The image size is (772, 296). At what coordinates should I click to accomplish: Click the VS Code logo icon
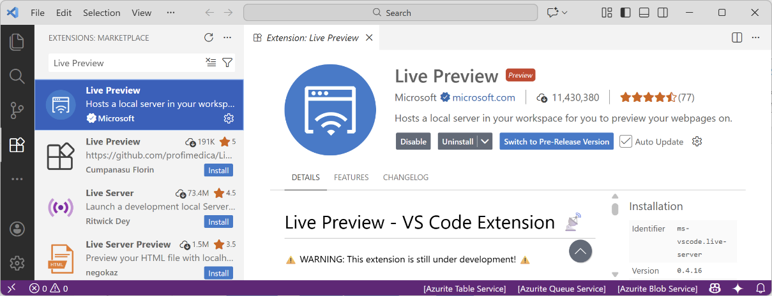12,13
